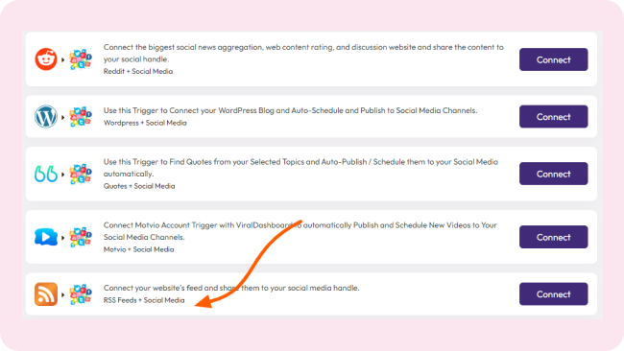Click social media cluster icon in Quotes row

click(81, 174)
